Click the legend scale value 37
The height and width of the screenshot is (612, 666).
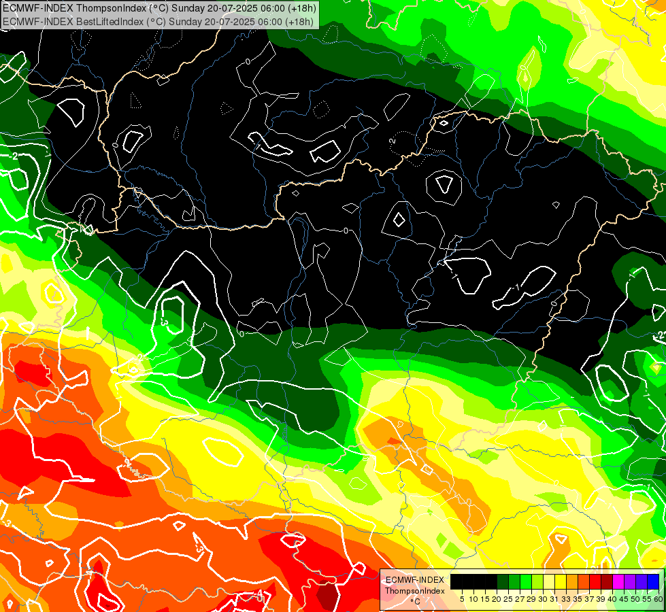point(588,599)
